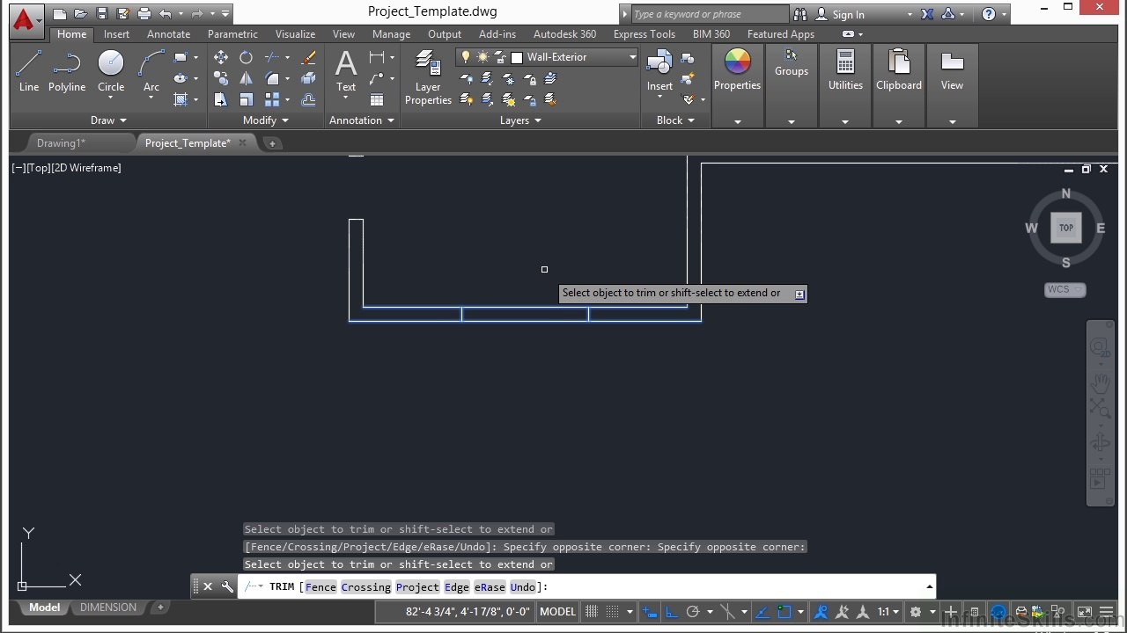Click the Linear dimension tool
Screen dimensions: 1127x633
[x=377, y=58]
